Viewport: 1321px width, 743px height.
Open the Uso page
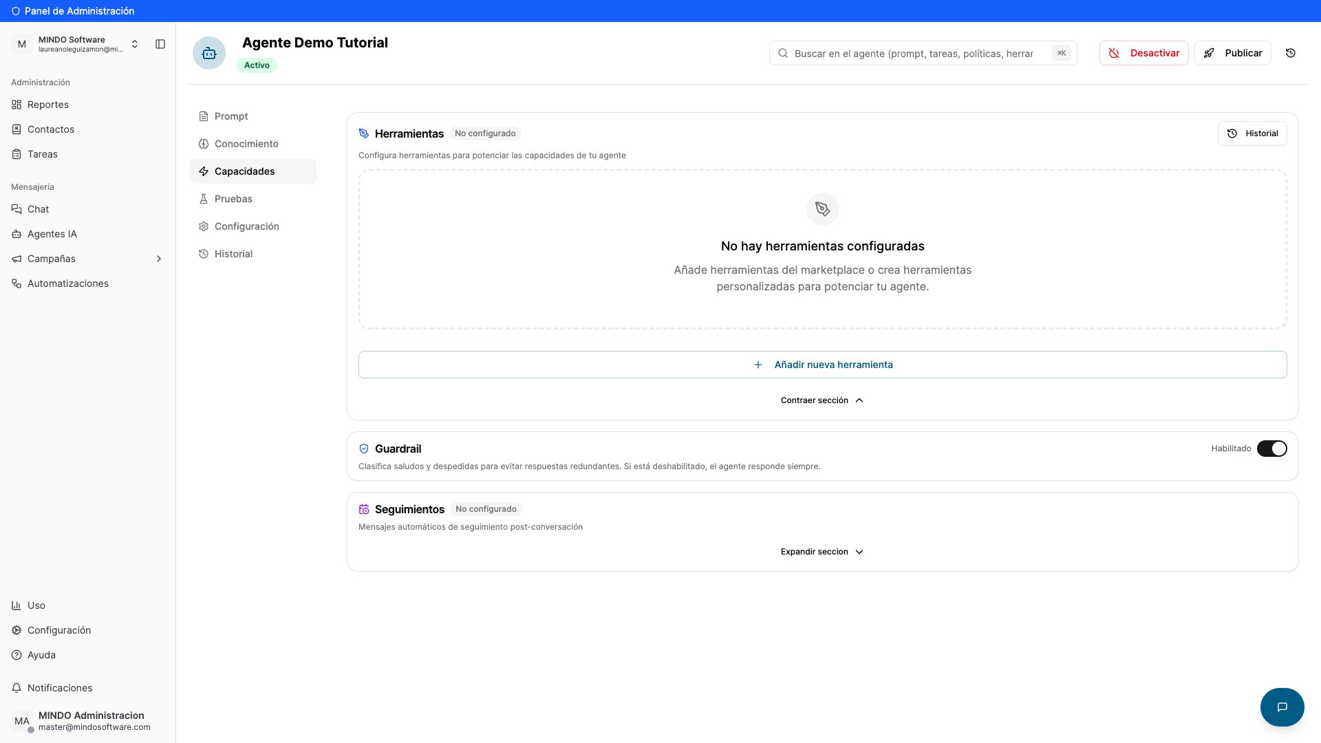pyautogui.click(x=88, y=605)
